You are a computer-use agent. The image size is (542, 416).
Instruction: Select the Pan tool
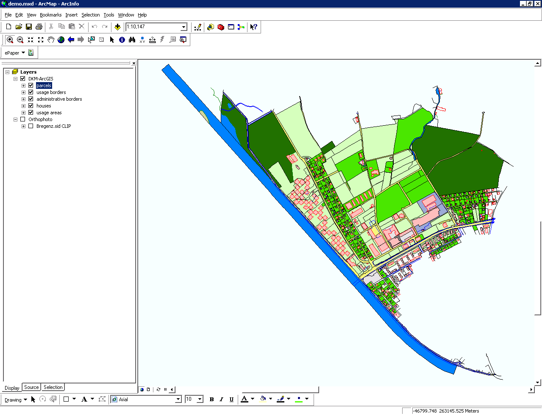50,40
